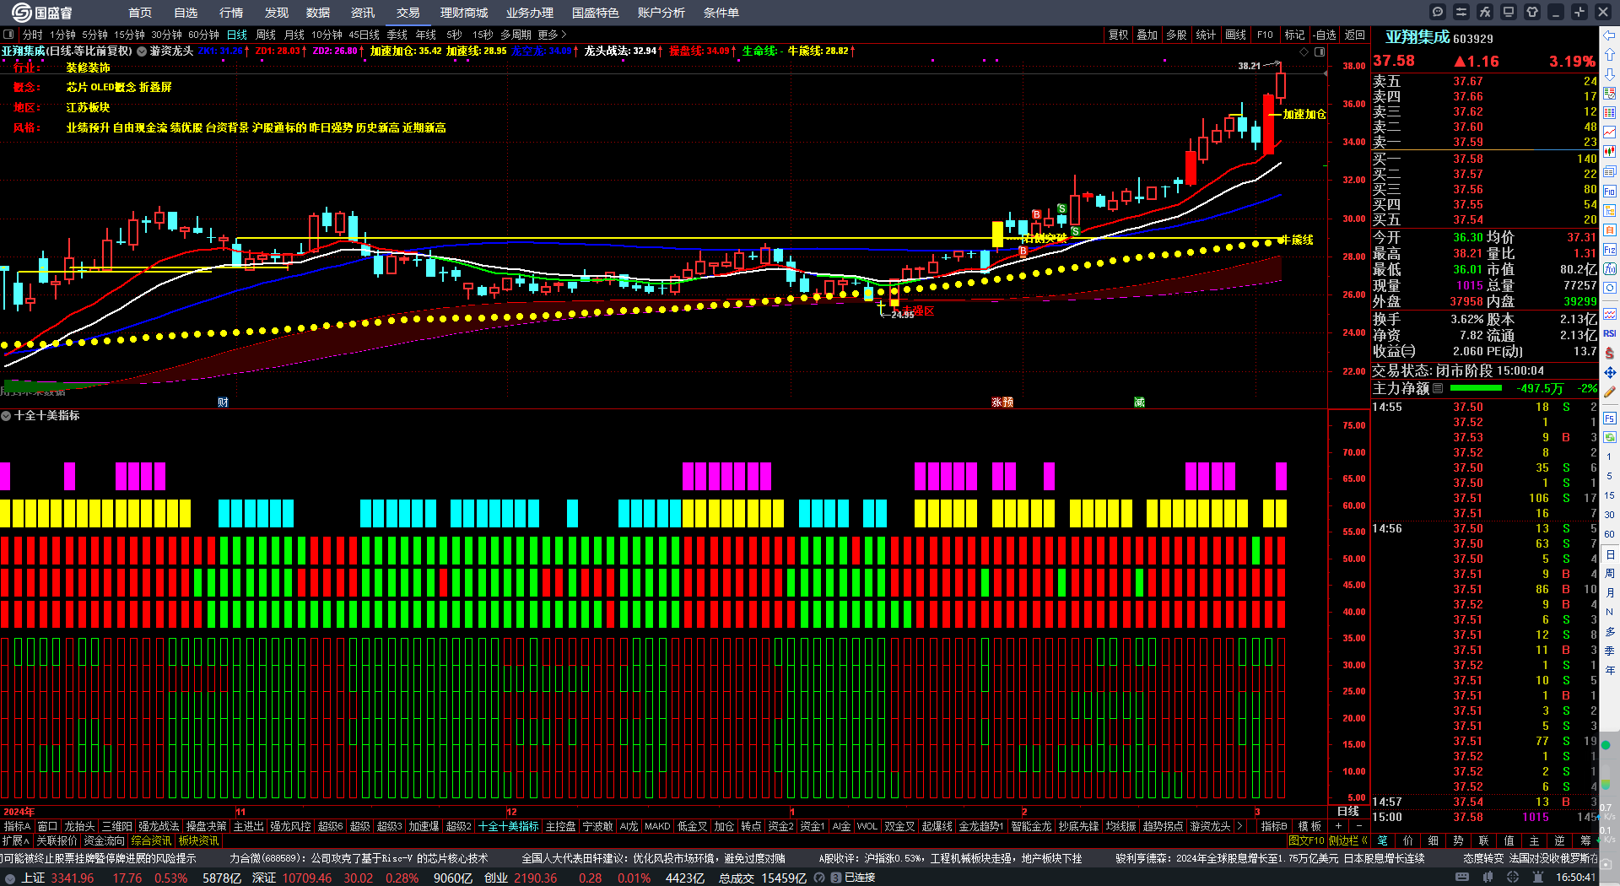Toggle the 十全十美指标 panel collapse button
The width and height of the screenshot is (1620, 886).
tap(6, 416)
